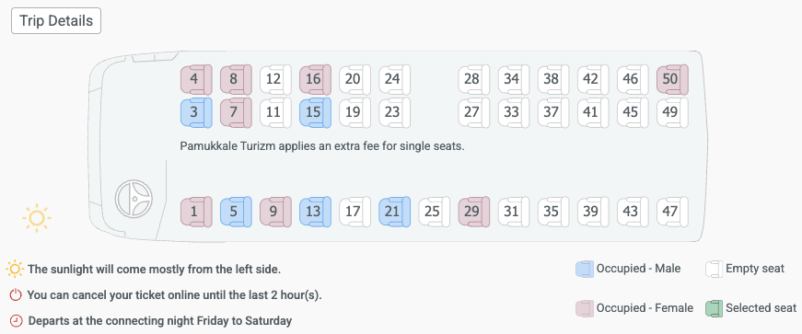Viewport: 802px width, 334px height.
Task: Click the Selected seat legend icon
Action: 714,308
